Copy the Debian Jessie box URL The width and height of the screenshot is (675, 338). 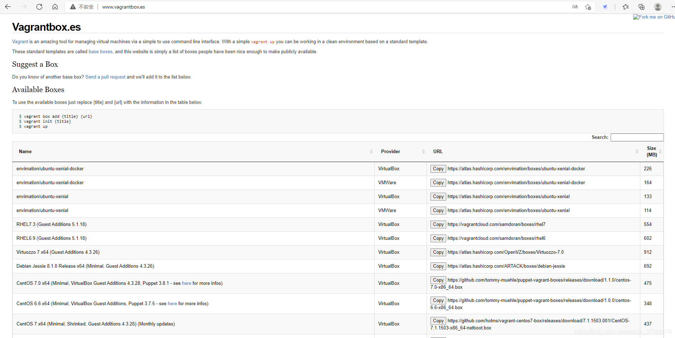pos(438,266)
